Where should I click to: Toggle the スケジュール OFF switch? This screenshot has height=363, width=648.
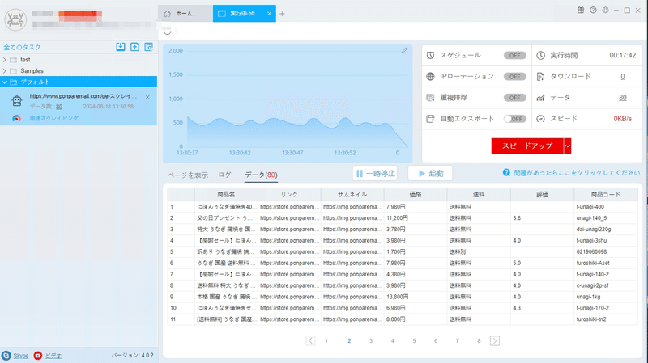point(514,55)
